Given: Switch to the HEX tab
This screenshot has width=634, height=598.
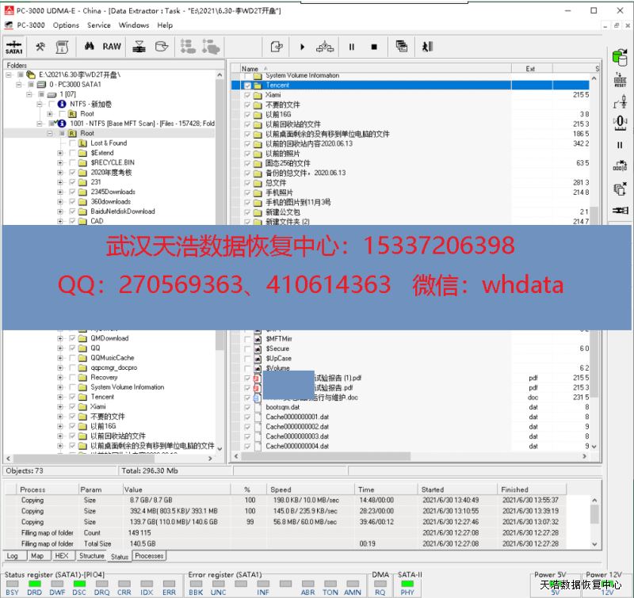Looking at the screenshot, I should [63, 556].
